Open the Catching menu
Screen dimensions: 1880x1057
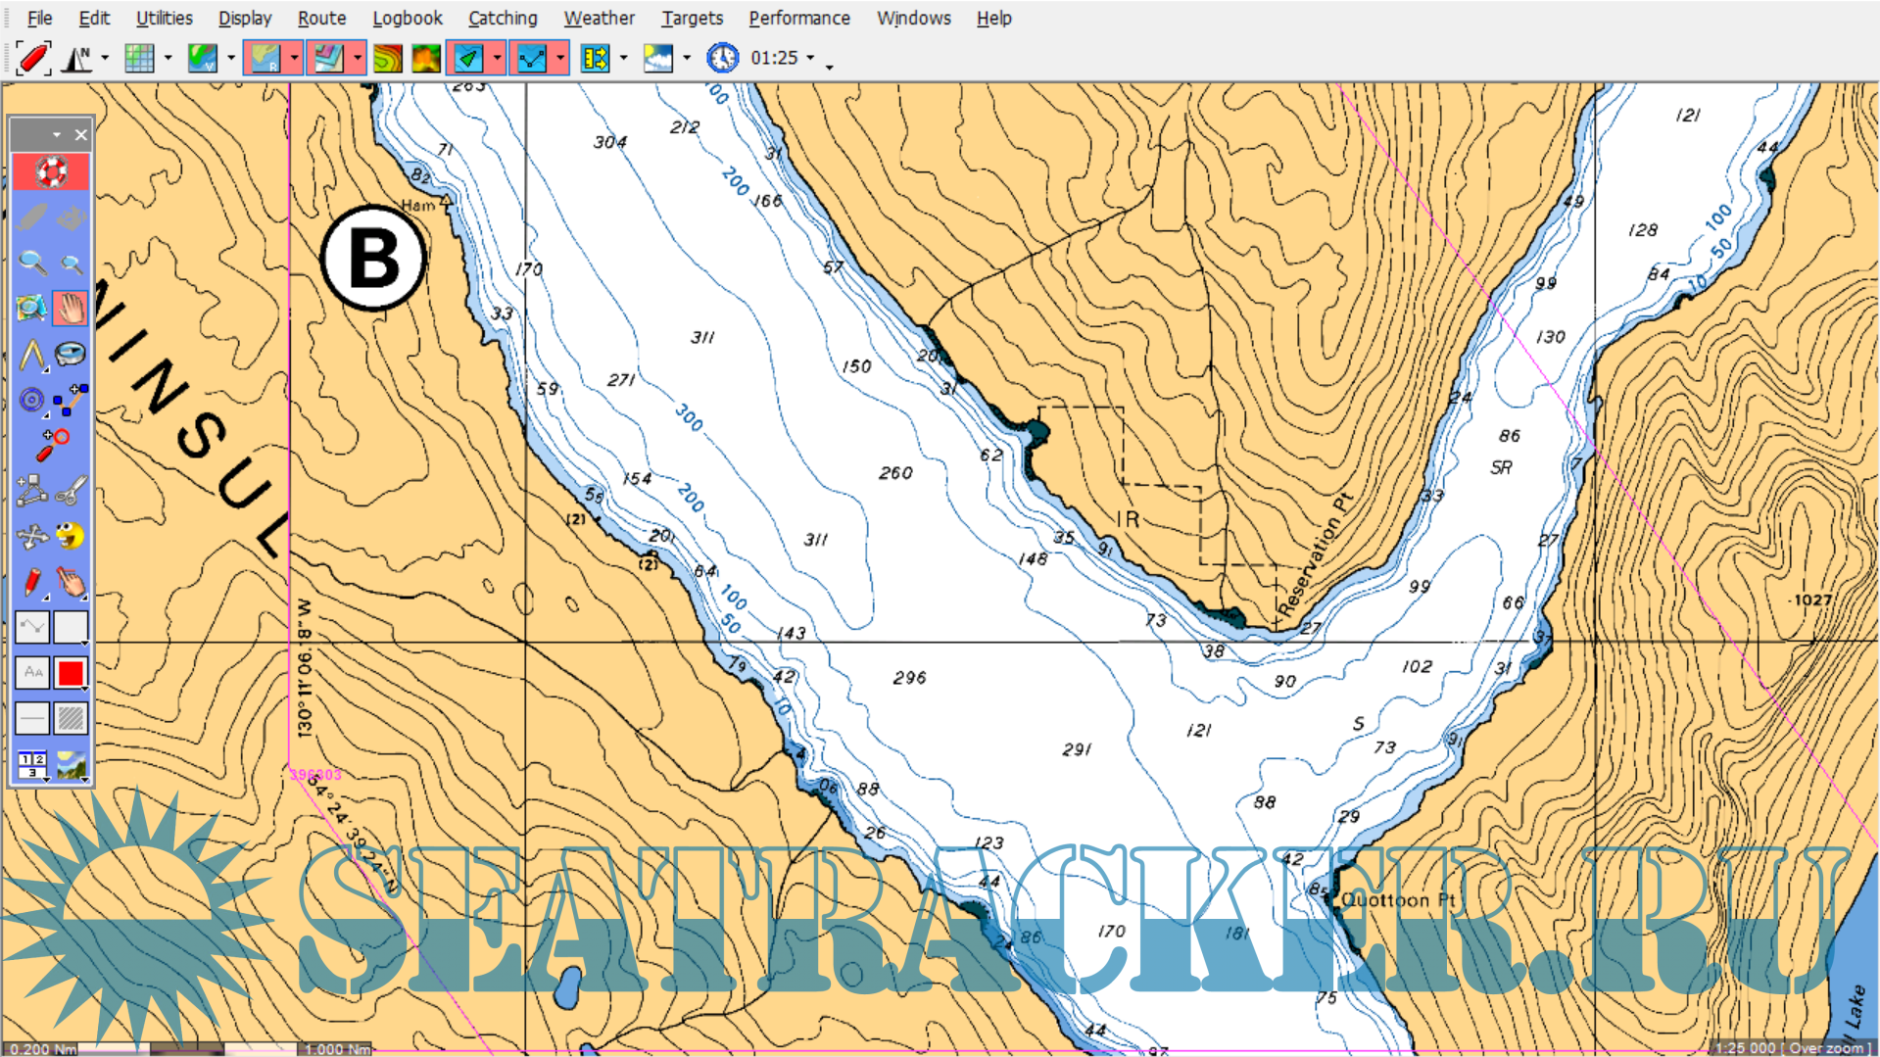[502, 18]
